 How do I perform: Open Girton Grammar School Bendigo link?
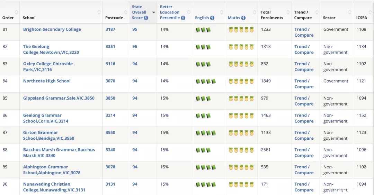(x=49, y=136)
